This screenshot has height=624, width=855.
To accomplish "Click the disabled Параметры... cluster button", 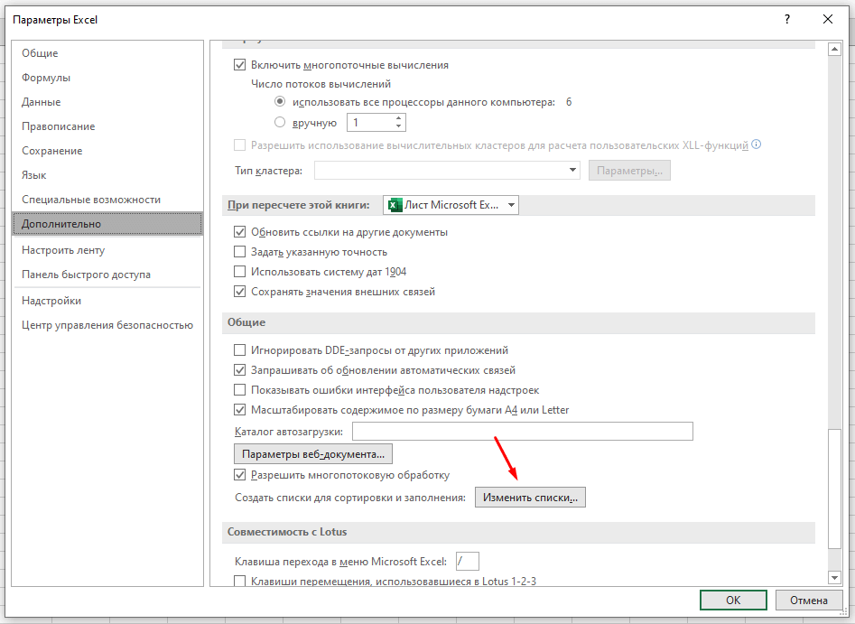I will click(x=629, y=171).
